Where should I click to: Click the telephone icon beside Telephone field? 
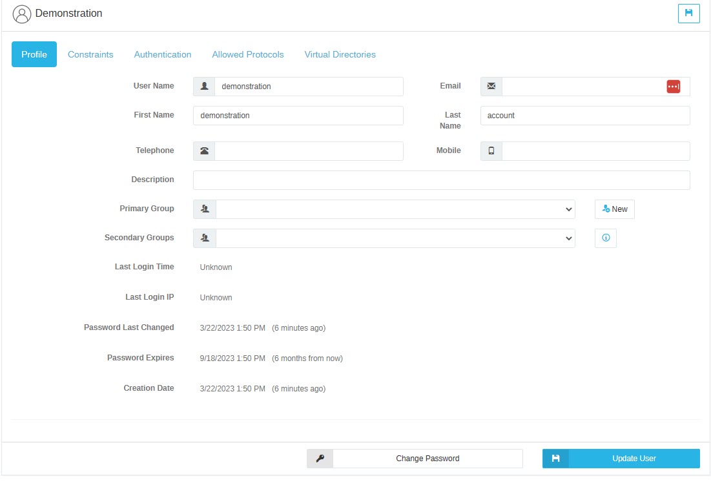(x=205, y=151)
